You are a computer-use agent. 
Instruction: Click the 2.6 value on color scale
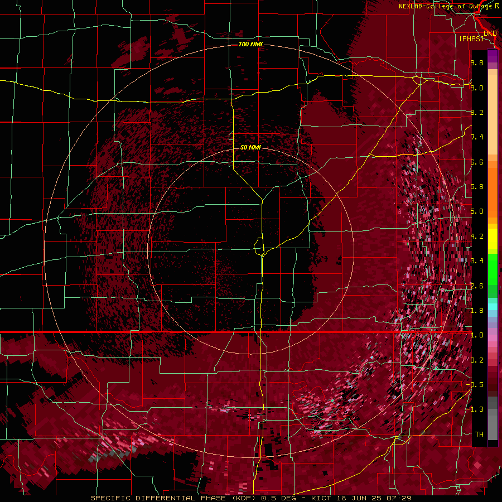coord(477,286)
